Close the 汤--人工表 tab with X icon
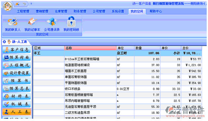The image size is (208, 121). point(4,42)
